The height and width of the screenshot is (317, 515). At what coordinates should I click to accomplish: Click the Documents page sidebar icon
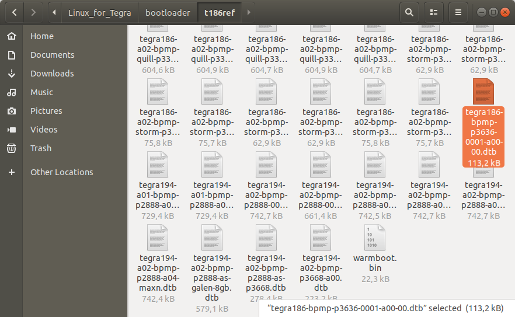[12, 55]
